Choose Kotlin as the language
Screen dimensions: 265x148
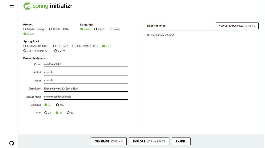coord(99,29)
